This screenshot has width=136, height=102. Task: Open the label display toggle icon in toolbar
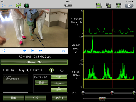tap(99, 6)
